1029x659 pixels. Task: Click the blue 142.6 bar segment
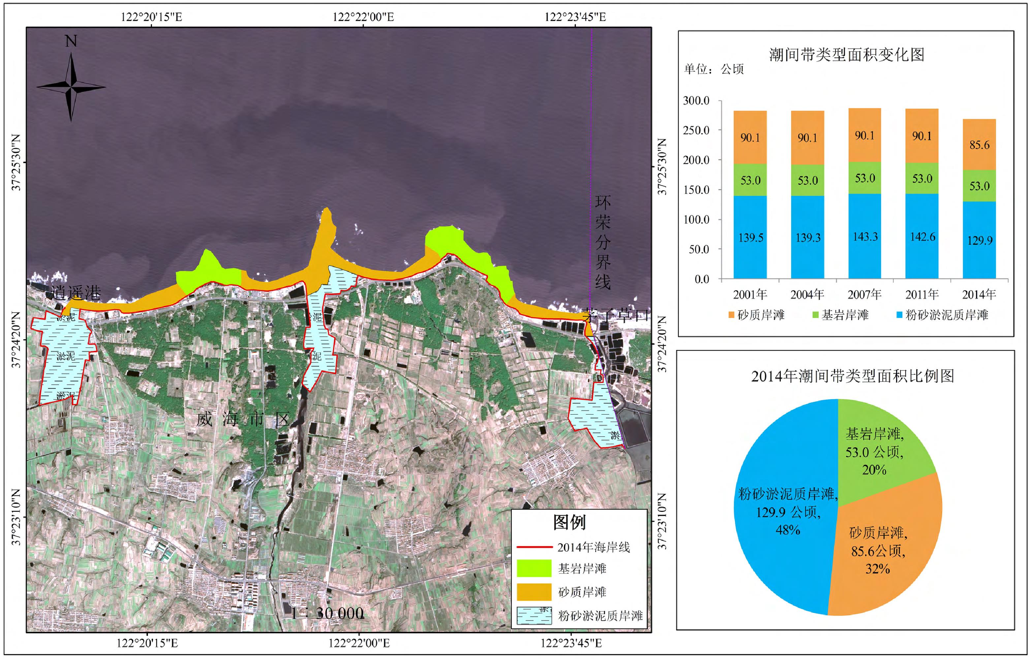(x=922, y=236)
